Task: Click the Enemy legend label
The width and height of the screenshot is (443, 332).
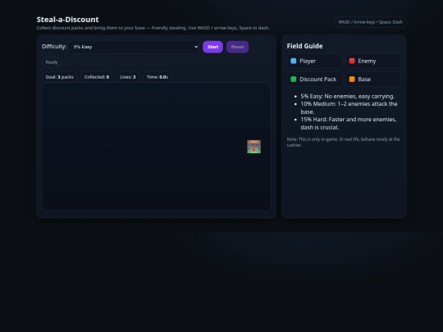Action: 367,61
